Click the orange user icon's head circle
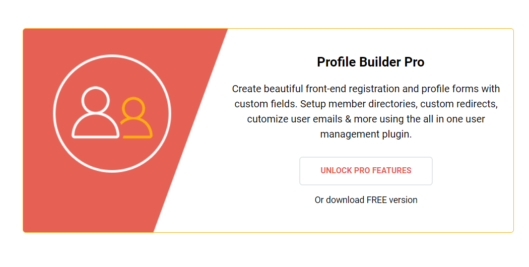The height and width of the screenshot is (267, 529). [134, 108]
